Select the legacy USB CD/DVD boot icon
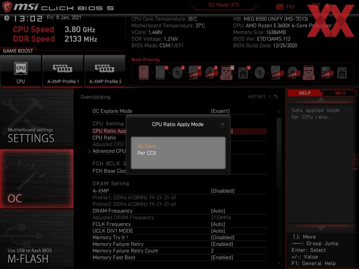Screen dimensions: 359x269 pos(292,73)
